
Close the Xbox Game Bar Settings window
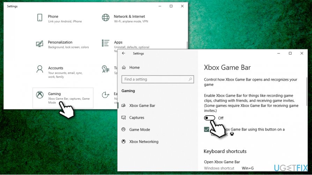302,53
